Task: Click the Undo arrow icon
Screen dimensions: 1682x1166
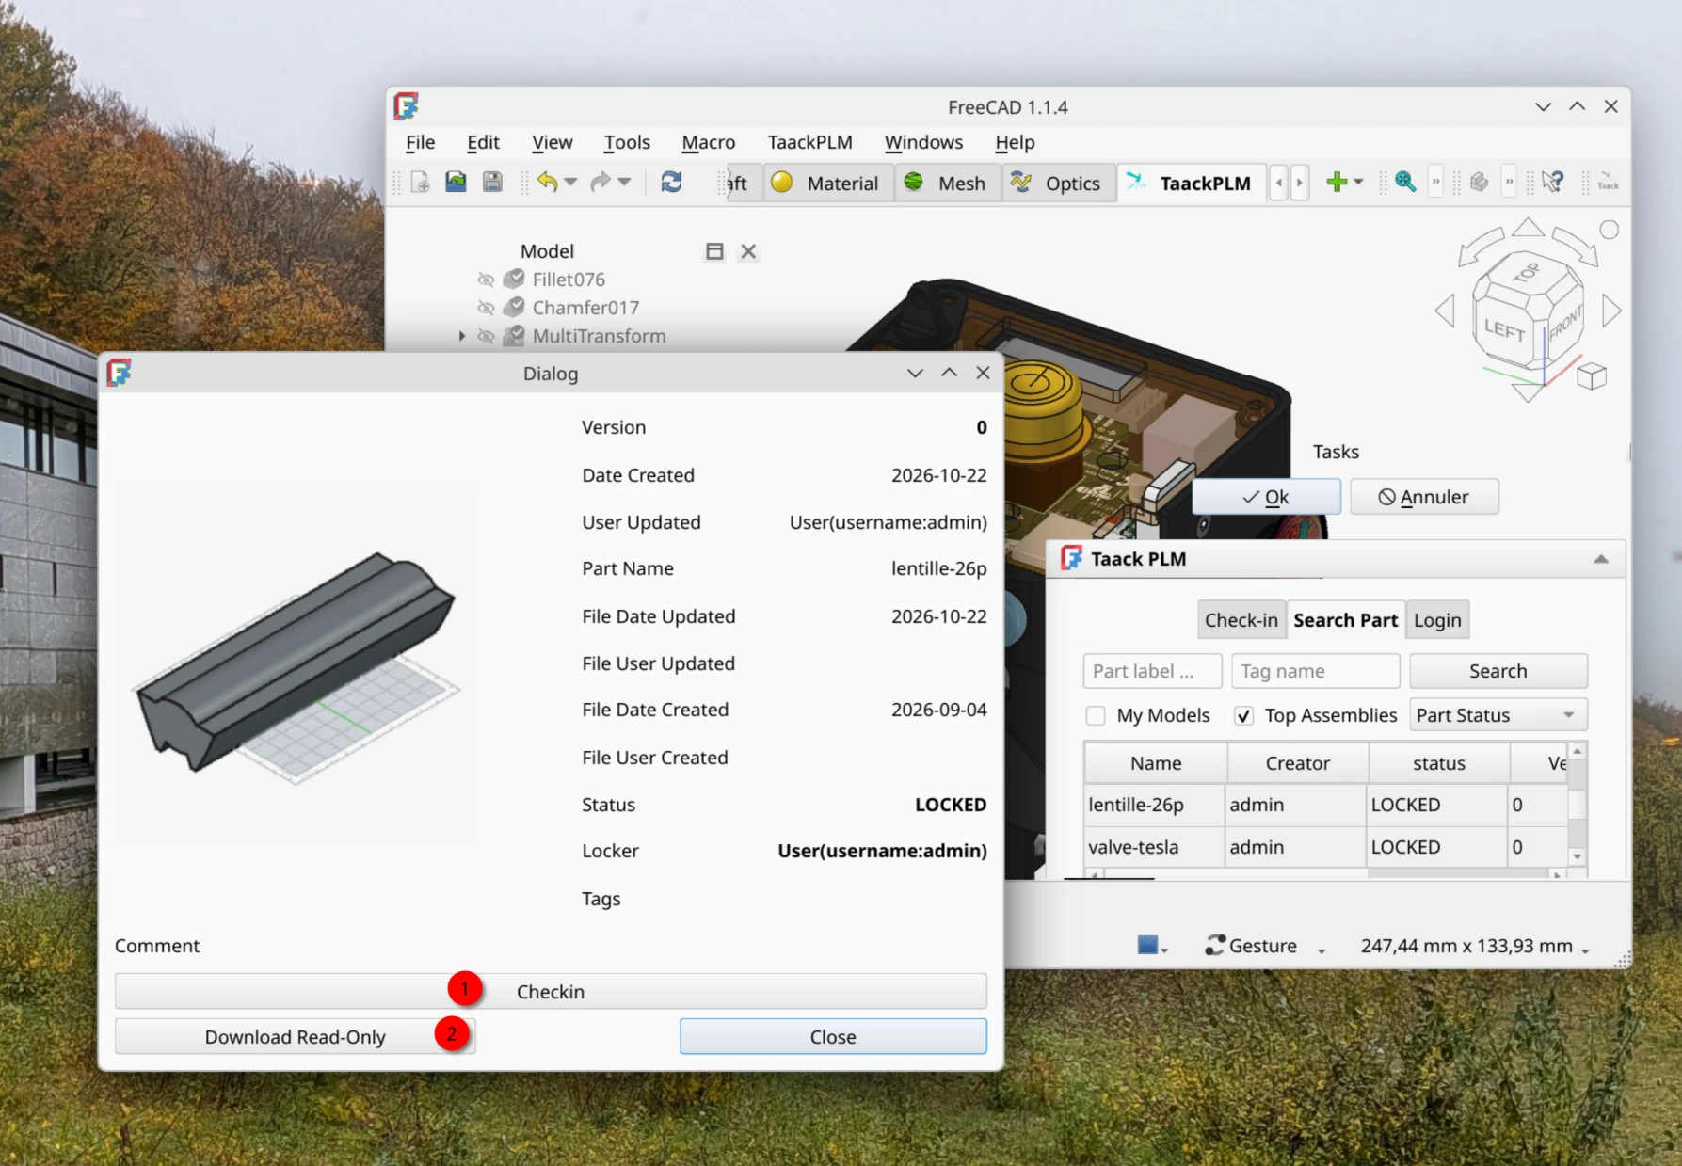Action: point(547,183)
